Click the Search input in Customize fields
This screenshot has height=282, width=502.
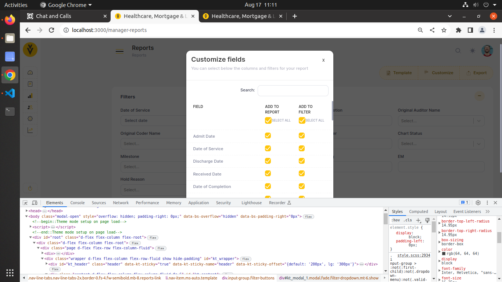293,91
